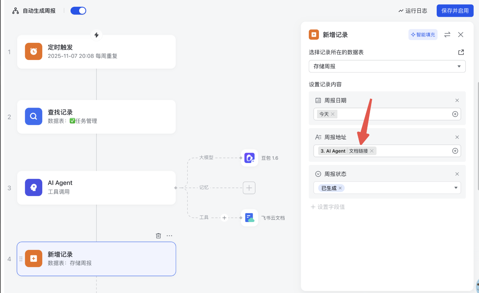Click plus icon in 周报日期 field

pos(455,114)
